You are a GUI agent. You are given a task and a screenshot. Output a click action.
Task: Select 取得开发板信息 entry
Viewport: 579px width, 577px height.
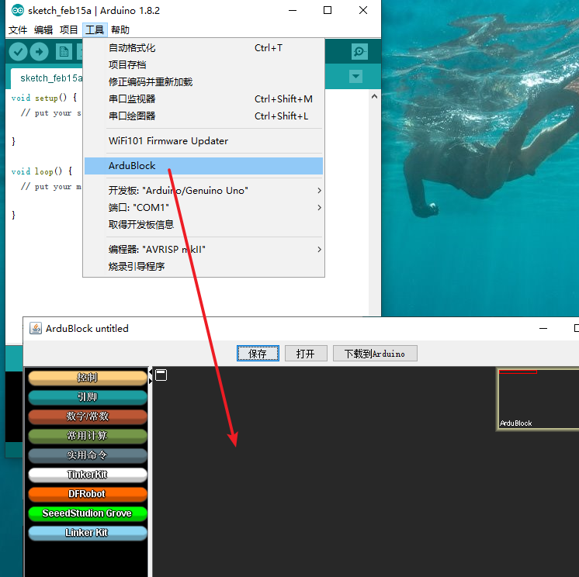203,225
